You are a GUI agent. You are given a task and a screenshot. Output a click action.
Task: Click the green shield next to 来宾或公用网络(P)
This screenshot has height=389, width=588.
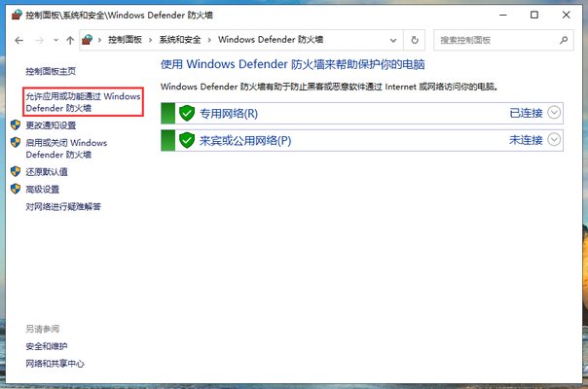pyautogui.click(x=187, y=140)
